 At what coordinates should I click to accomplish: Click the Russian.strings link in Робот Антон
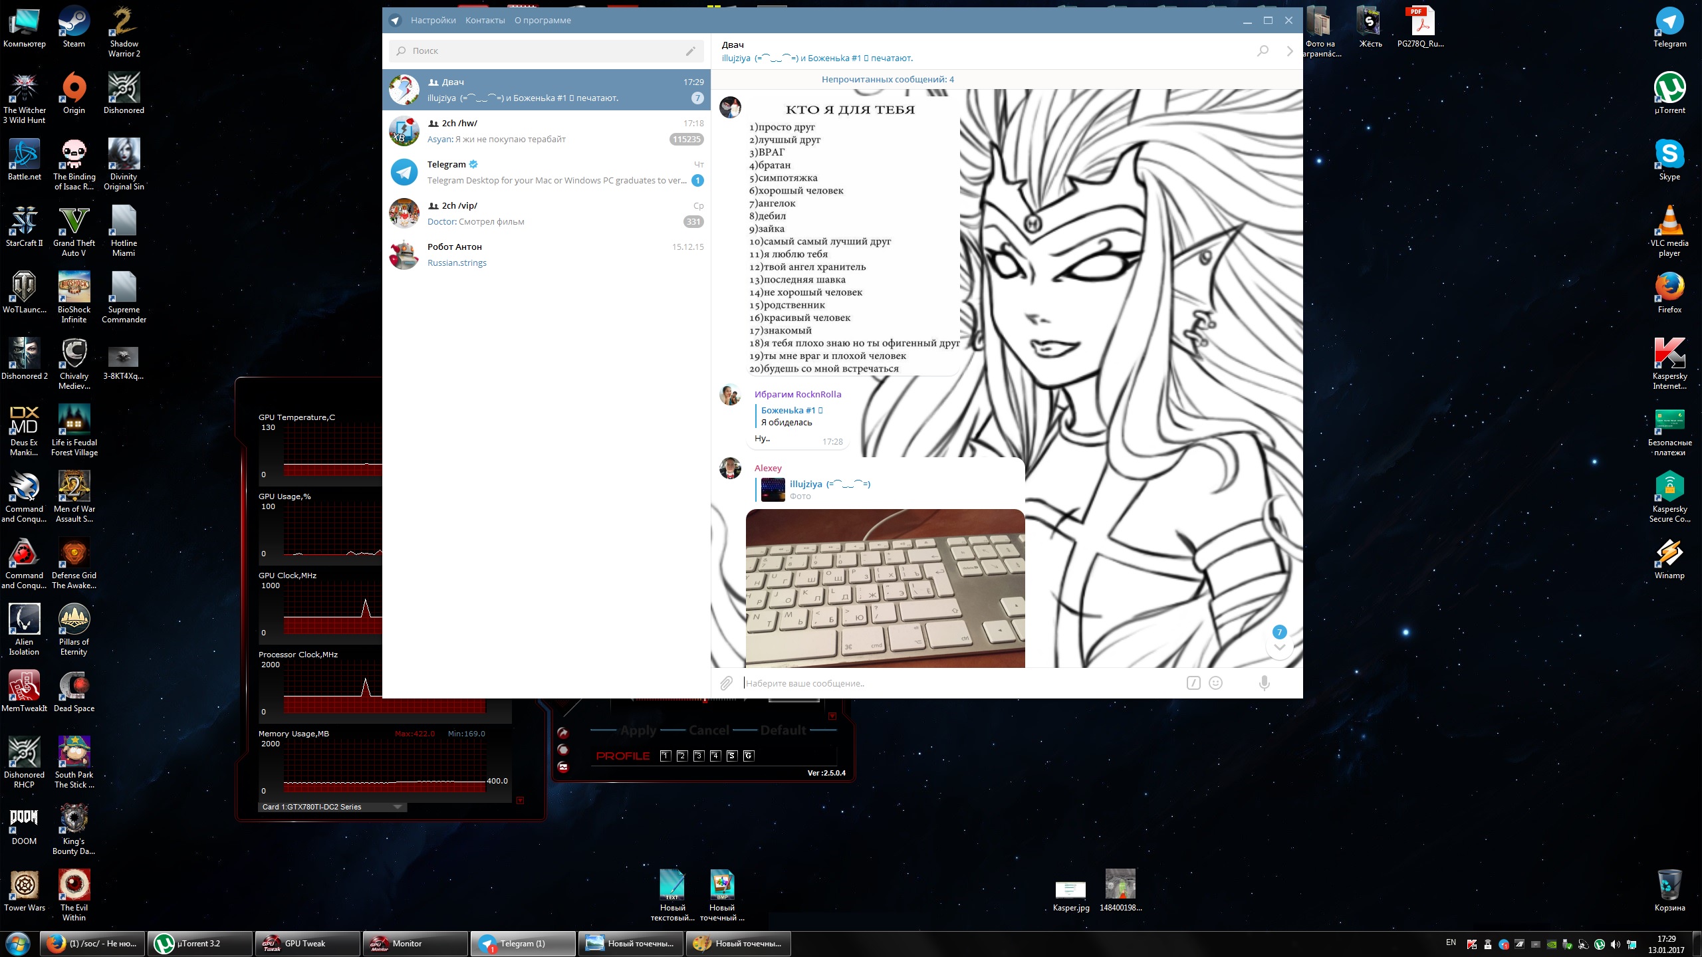[x=457, y=263]
